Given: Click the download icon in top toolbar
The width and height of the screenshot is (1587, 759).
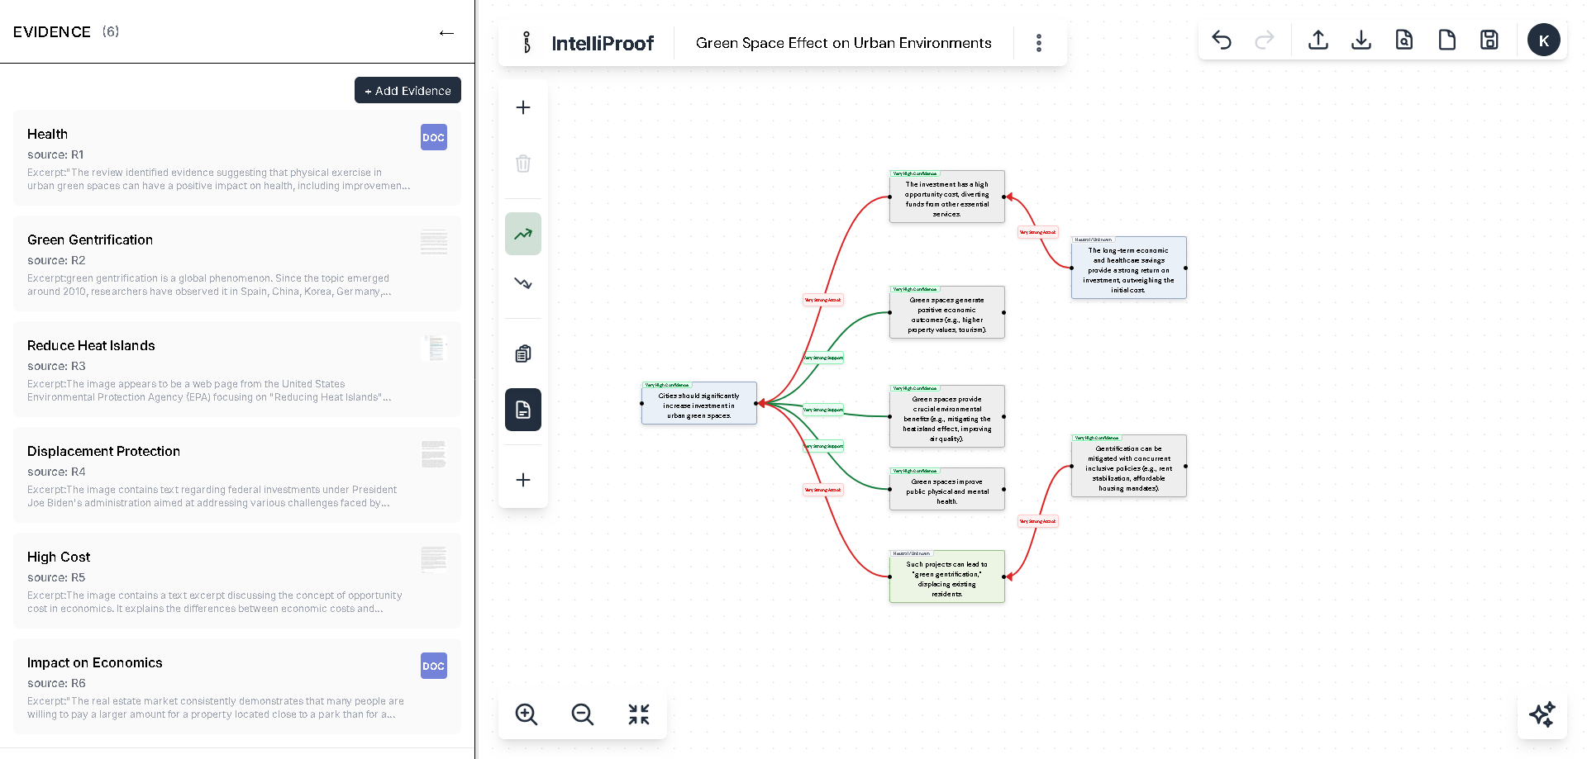Looking at the screenshot, I should coord(1361,40).
